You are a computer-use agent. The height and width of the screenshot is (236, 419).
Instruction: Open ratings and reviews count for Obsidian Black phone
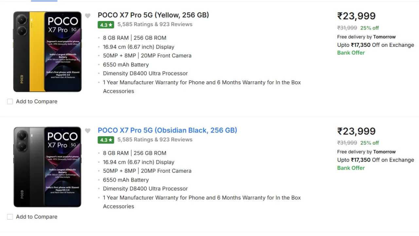coord(155,140)
